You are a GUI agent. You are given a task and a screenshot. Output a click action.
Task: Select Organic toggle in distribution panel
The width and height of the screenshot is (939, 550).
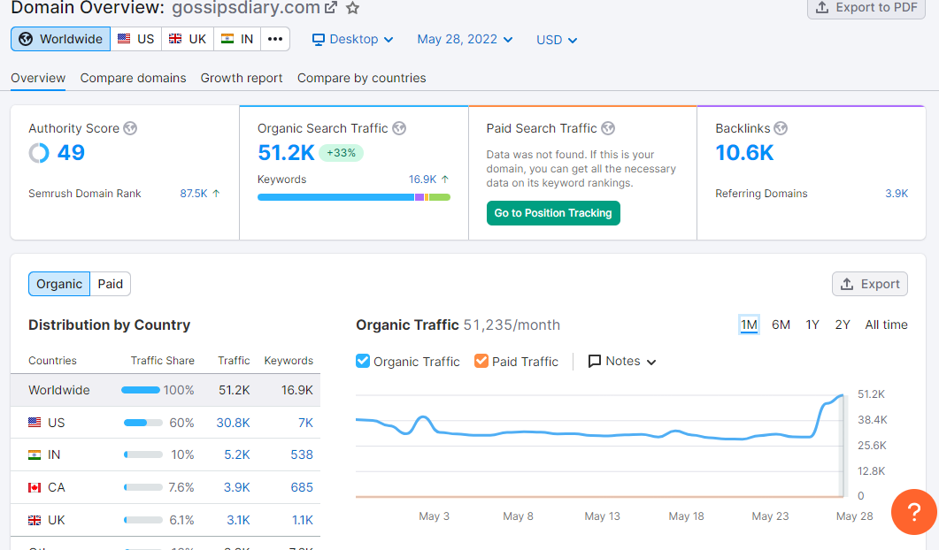coord(59,284)
